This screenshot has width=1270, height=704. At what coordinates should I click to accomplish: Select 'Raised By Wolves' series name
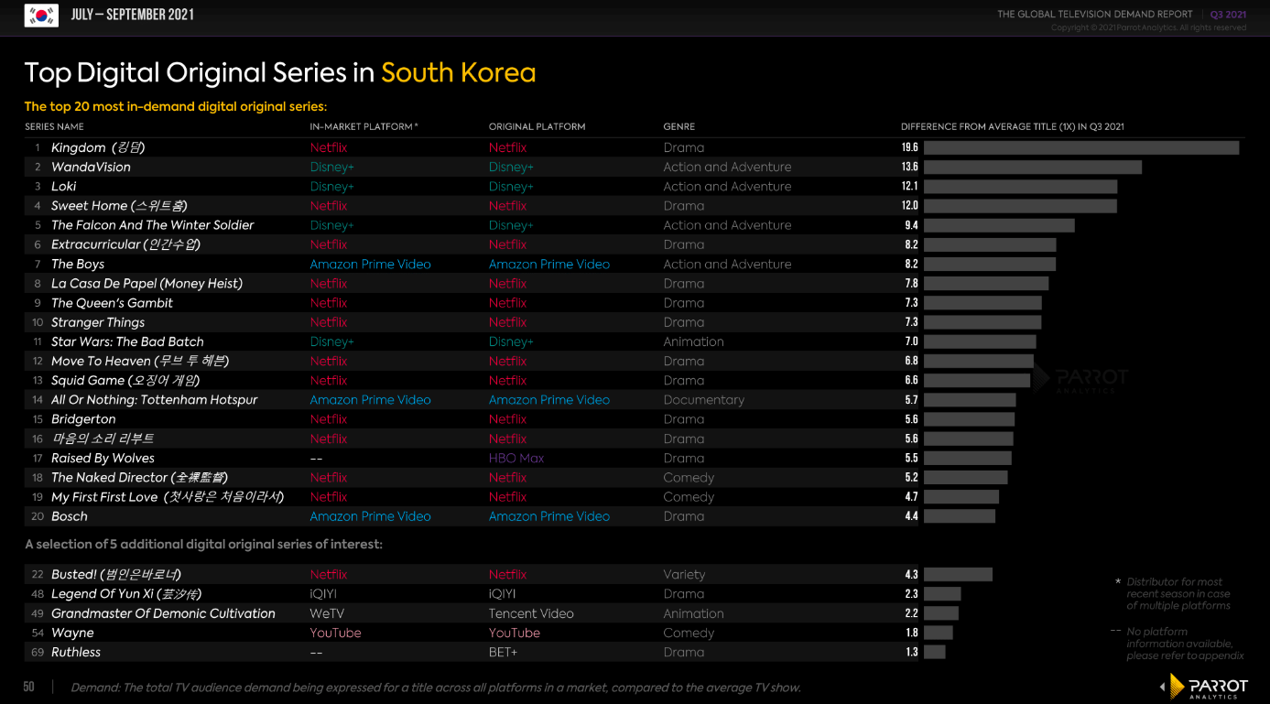click(103, 458)
